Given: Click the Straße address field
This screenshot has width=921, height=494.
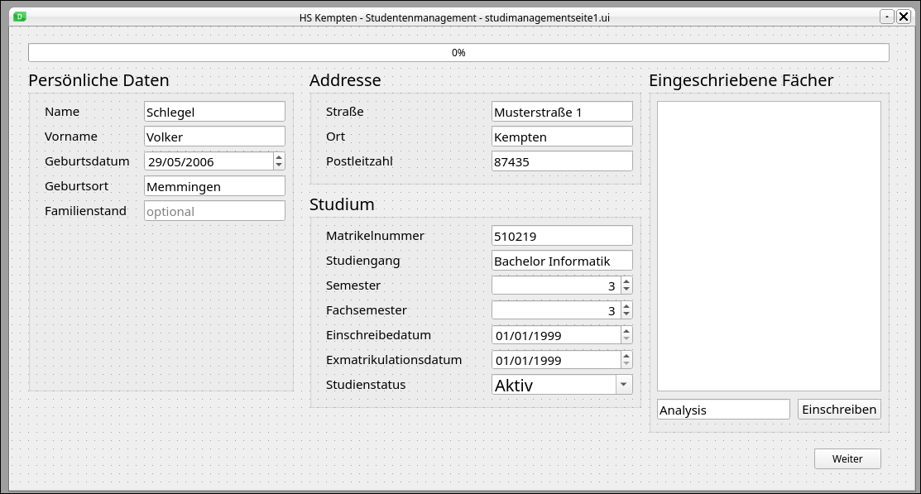Looking at the screenshot, I should coord(562,112).
